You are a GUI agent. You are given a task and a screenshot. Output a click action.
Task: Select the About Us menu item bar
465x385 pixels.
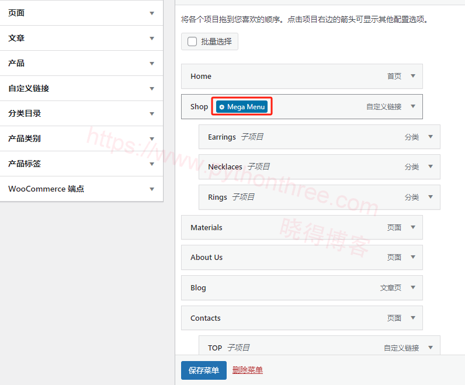280,257
